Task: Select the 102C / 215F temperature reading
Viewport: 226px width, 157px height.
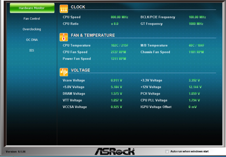Action: pos(120,46)
